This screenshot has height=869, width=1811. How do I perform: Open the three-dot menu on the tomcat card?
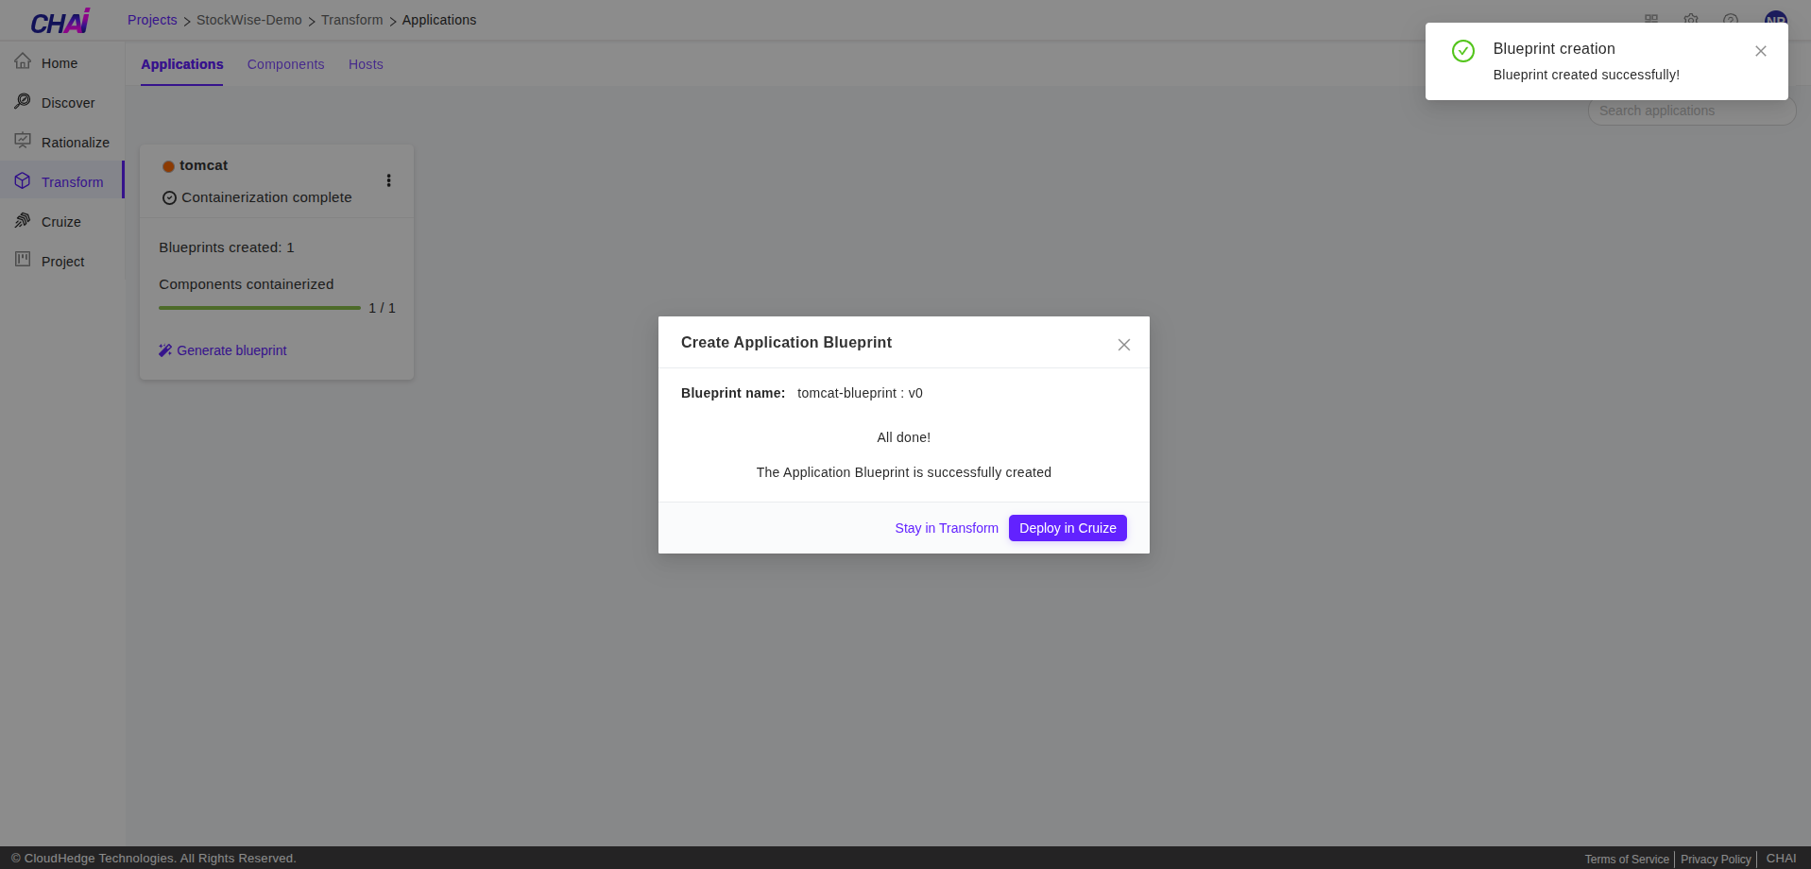coord(388,180)
